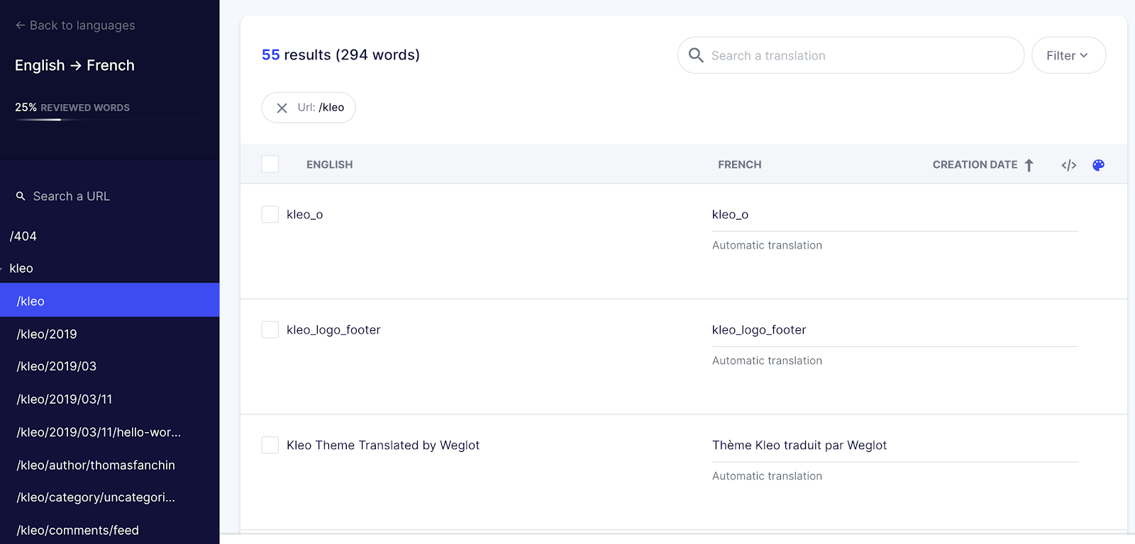Open the /kleo/2019/03 URL entry
Viewport: 1135px width, 544px height.
57,366
